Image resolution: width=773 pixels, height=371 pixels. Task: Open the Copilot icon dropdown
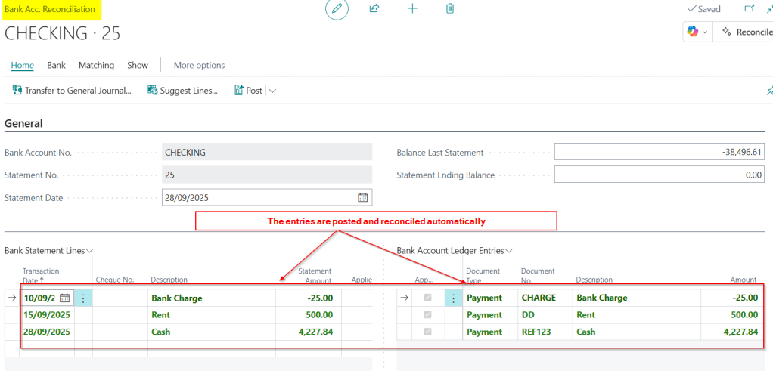tap(697, 32)
